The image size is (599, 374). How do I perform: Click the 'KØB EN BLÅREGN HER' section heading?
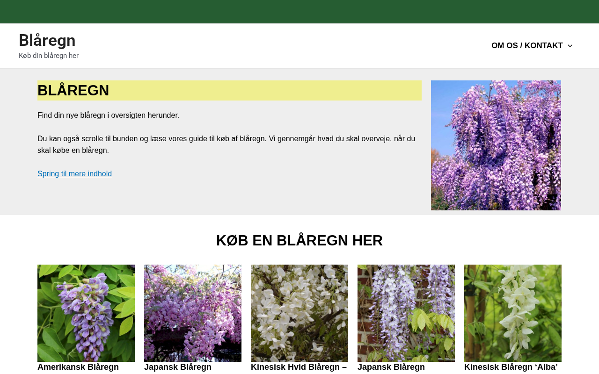click(x=299, y=241)
